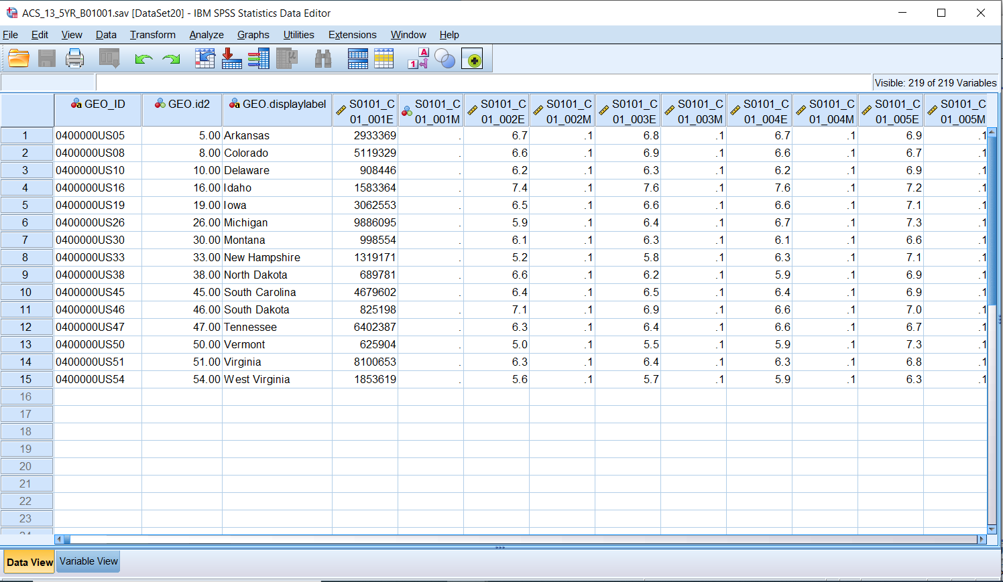The width and height of the screenshot is (1003, 582).
Task: Click Go to Variable red arrow icon
Action: point(231,59)
